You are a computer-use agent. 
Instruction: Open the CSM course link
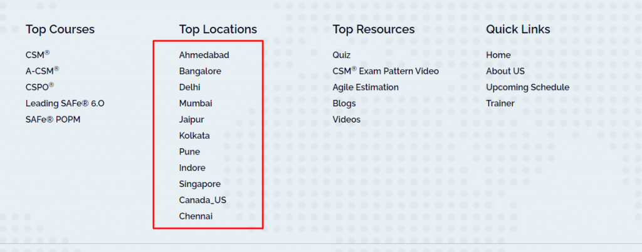[36, 55]
